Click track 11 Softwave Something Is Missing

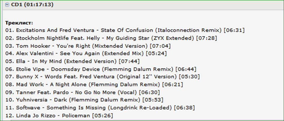[100, 108]
